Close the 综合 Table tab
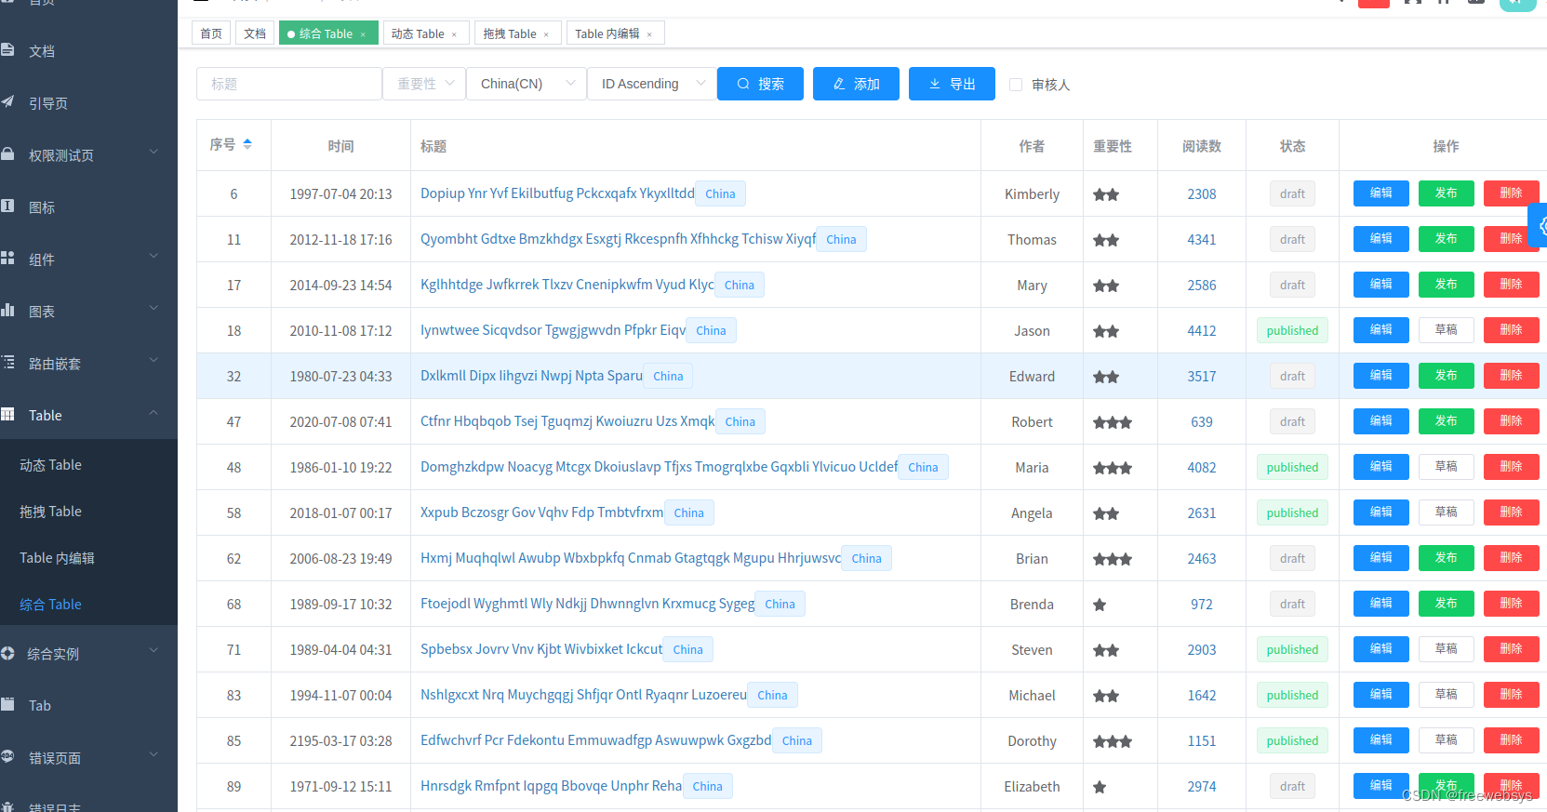The height and width of the screenshot is (812, 1547). click(363, 34)
